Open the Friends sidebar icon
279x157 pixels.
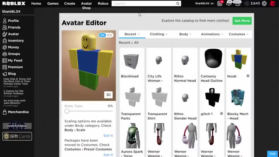coord(5,27)
